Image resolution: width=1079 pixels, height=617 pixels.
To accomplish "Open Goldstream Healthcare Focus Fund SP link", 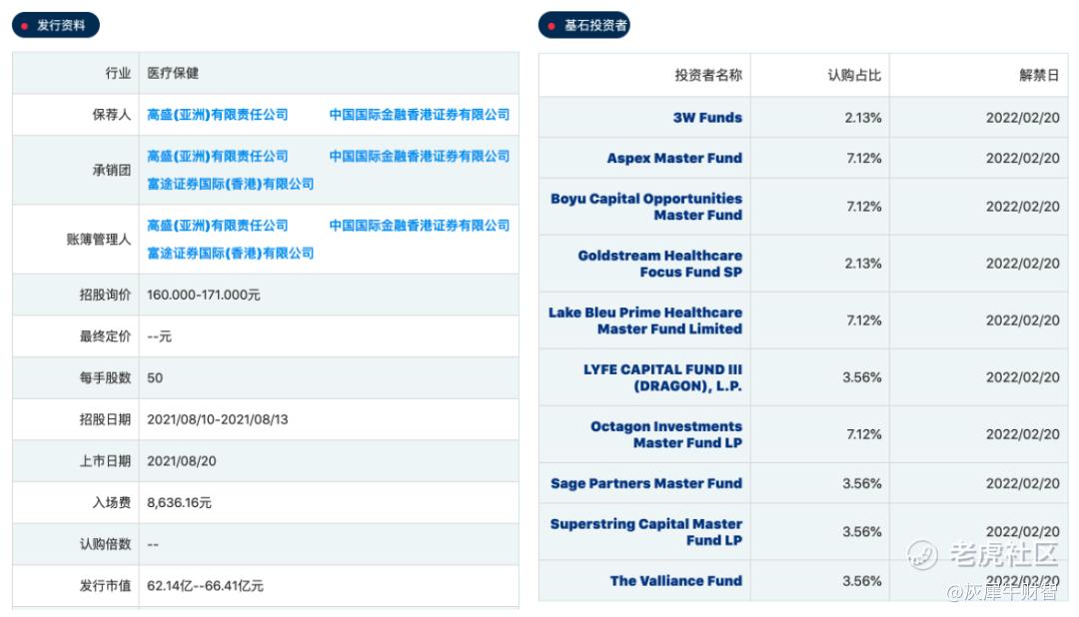I will (660, 264).
